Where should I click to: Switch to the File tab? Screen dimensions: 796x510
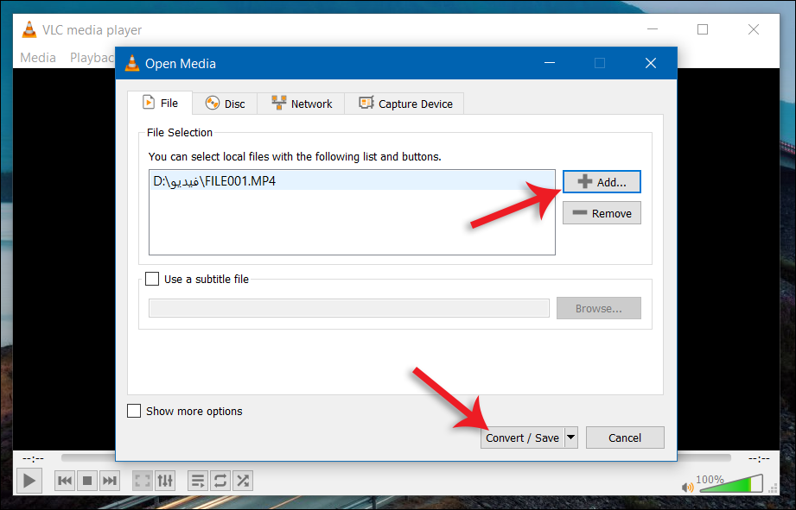(x=160, y=103)
